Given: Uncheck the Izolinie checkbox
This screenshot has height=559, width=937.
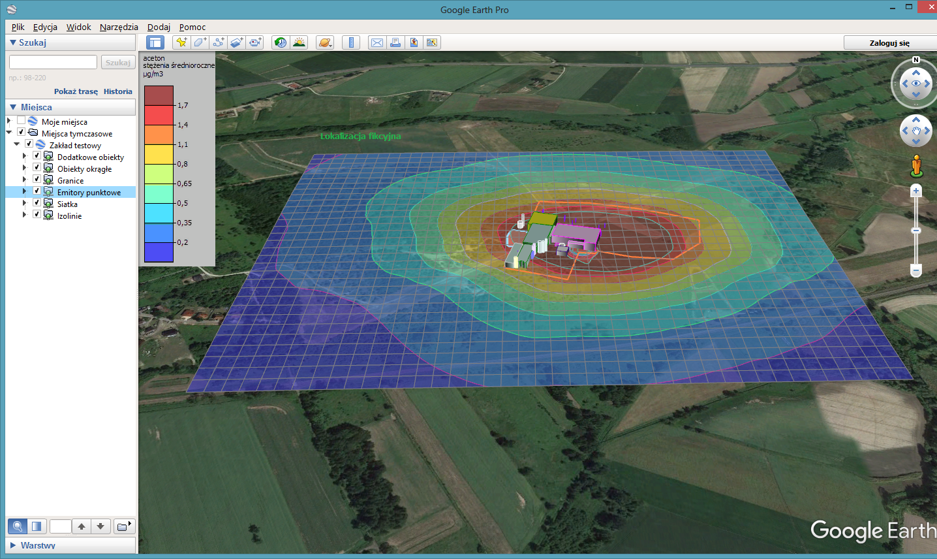Looking at the screenshot, I should tap(37, 215).
